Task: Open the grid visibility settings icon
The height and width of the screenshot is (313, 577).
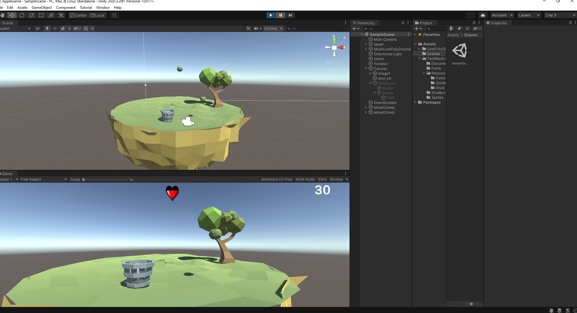Action: click(x=86, y=28)
